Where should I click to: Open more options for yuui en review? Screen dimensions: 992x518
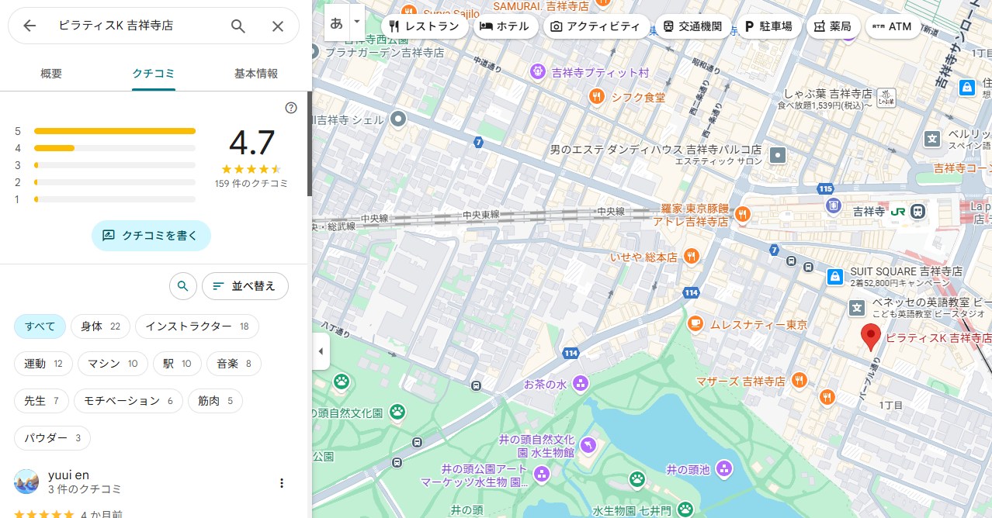click(x=282, y=483)
